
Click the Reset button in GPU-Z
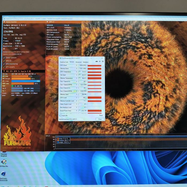pyautogui.click(x=101, y=115)
